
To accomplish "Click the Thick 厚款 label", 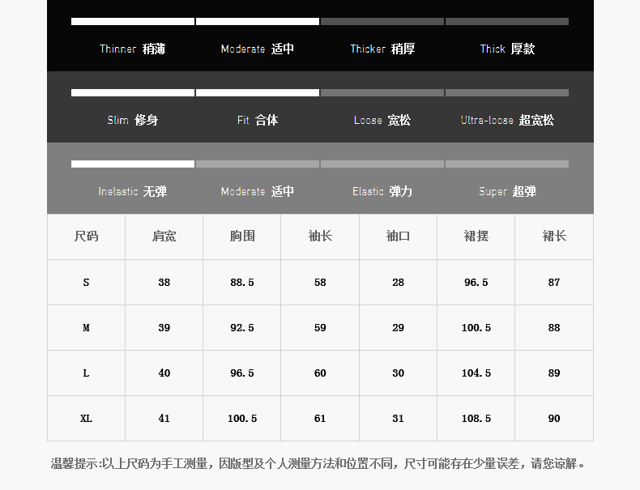I will [507, 49].
